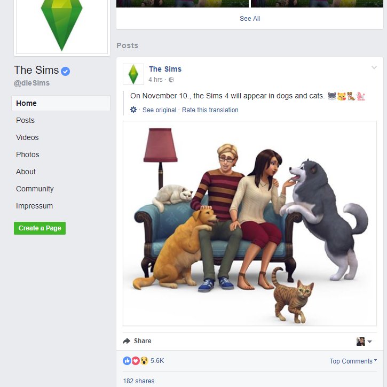Open the Community section
The image size is (387, 387).
35,189
